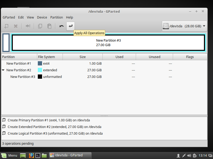
Task: Maximize the GParted window
Action: pos(196,11)
